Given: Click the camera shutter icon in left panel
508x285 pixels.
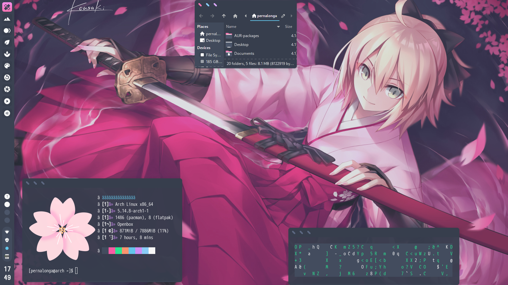Looking at the screenshot, I should click(x=7, y=89).
